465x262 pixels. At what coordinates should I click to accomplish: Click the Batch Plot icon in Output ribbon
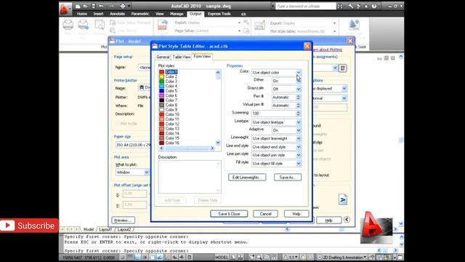click(x=84, y=25)
